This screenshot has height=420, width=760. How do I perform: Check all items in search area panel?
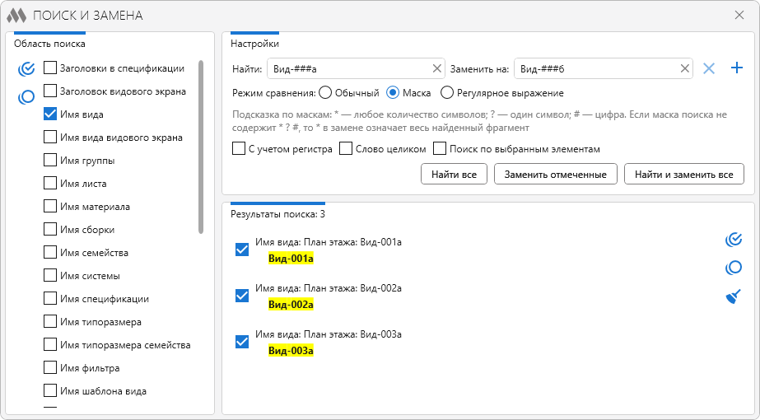tap(26, 68)
